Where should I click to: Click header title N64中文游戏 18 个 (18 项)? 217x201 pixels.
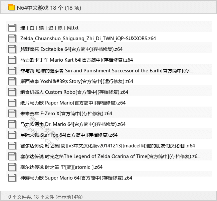pyautogui.click(x=49, y=8)
